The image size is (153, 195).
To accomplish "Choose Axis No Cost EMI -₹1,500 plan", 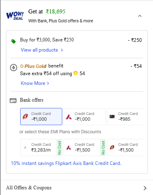I will pos(85,147).
